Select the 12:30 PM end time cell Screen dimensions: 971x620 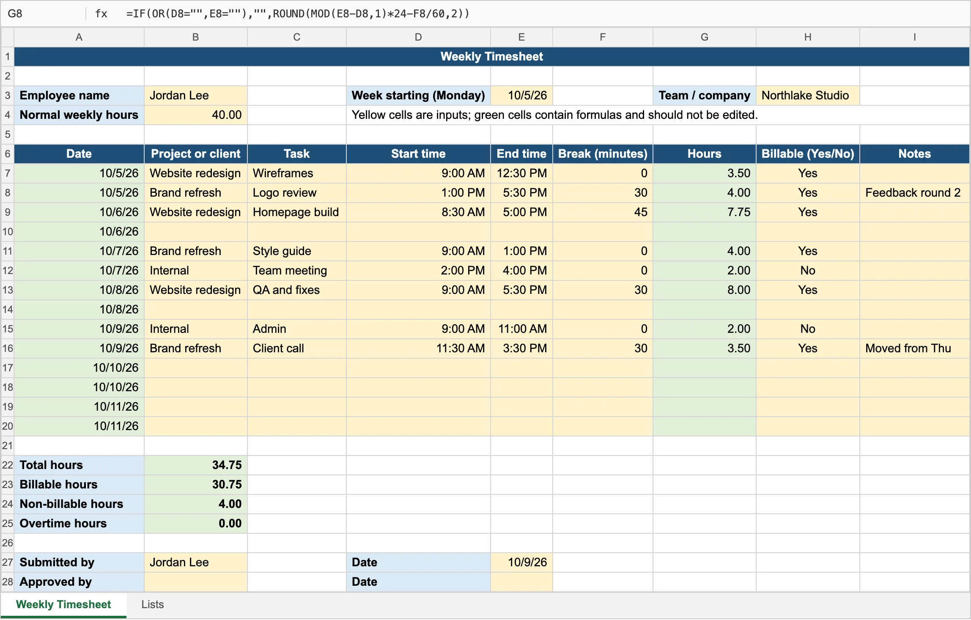521,173
